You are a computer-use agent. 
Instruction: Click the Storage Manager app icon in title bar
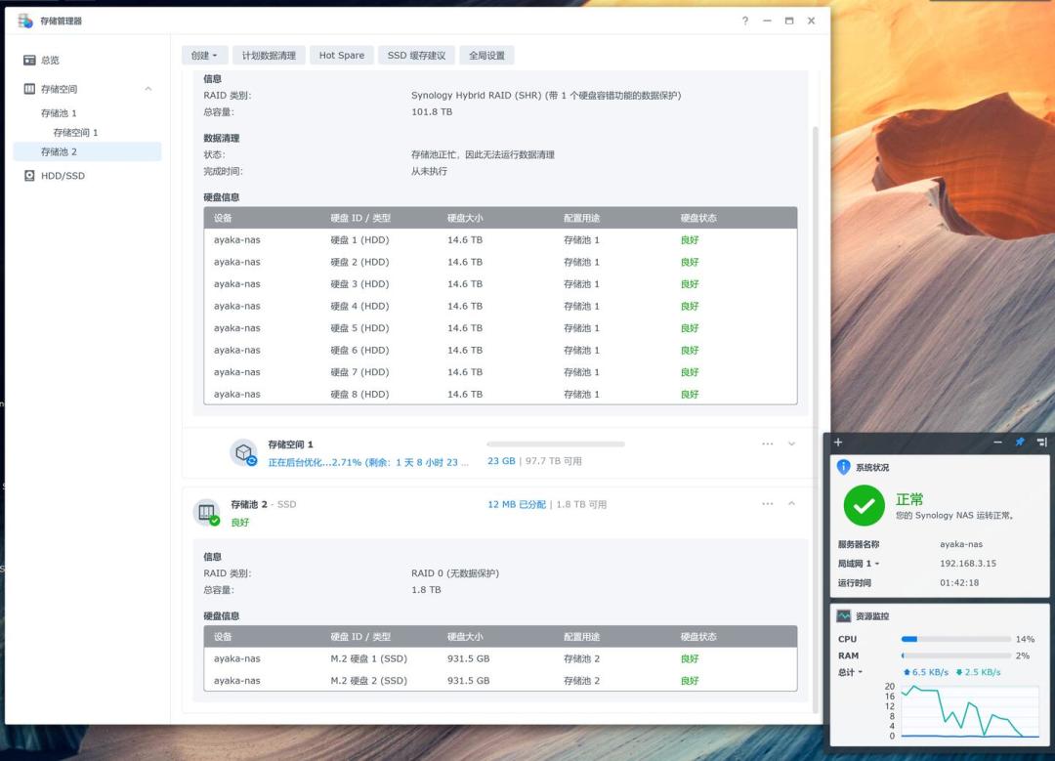click(25, 21)
